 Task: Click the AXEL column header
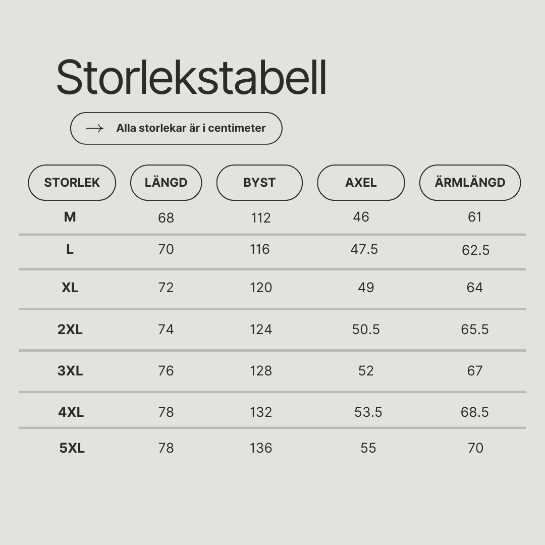(x=361, y=183)
